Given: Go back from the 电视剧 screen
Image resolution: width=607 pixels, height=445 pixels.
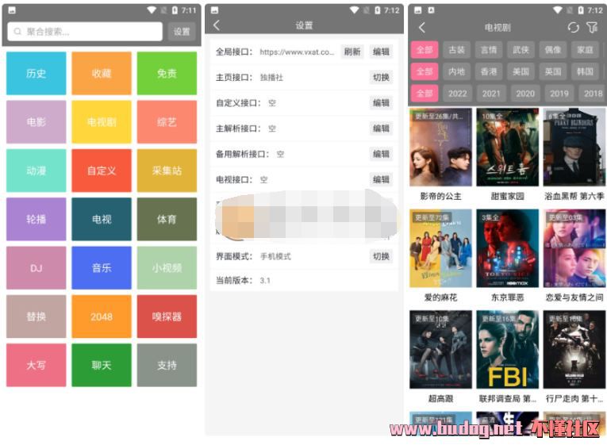Looking at the screenshot, I should pos(422,28).
